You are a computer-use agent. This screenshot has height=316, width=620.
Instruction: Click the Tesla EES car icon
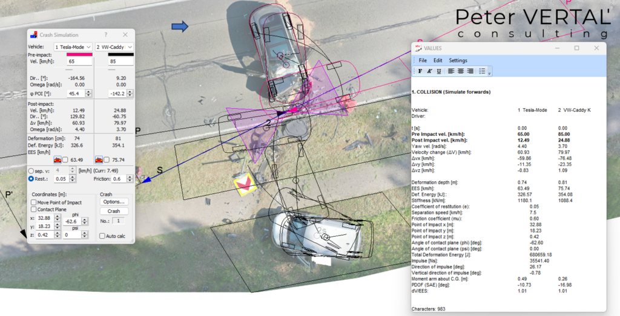pos(58,160)
